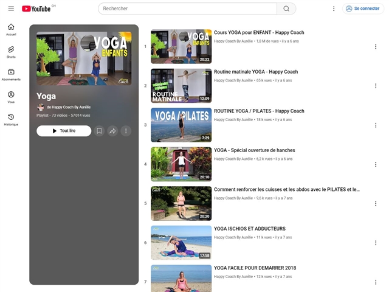
Task: Go to Accueil home tab
Action: (x=11, y=30)
